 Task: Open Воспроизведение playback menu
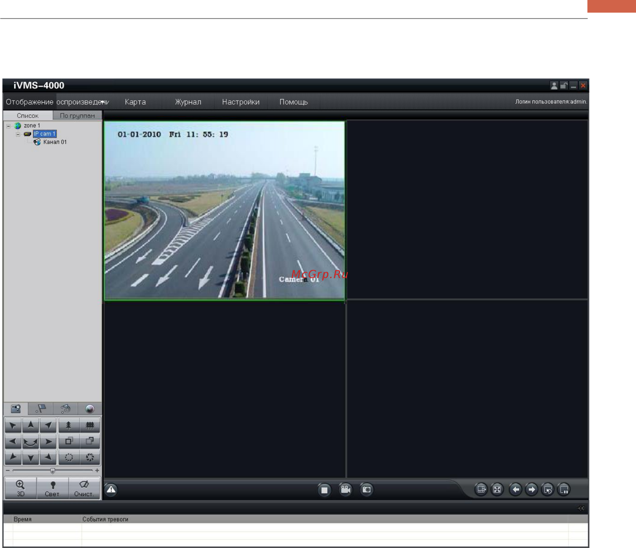83,102
